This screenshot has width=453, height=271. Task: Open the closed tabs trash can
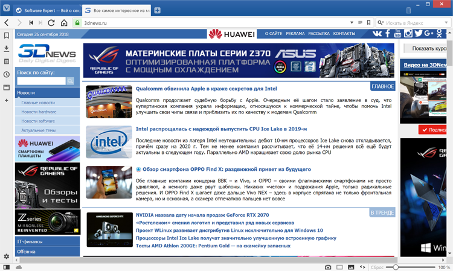(x=408, y=10)
